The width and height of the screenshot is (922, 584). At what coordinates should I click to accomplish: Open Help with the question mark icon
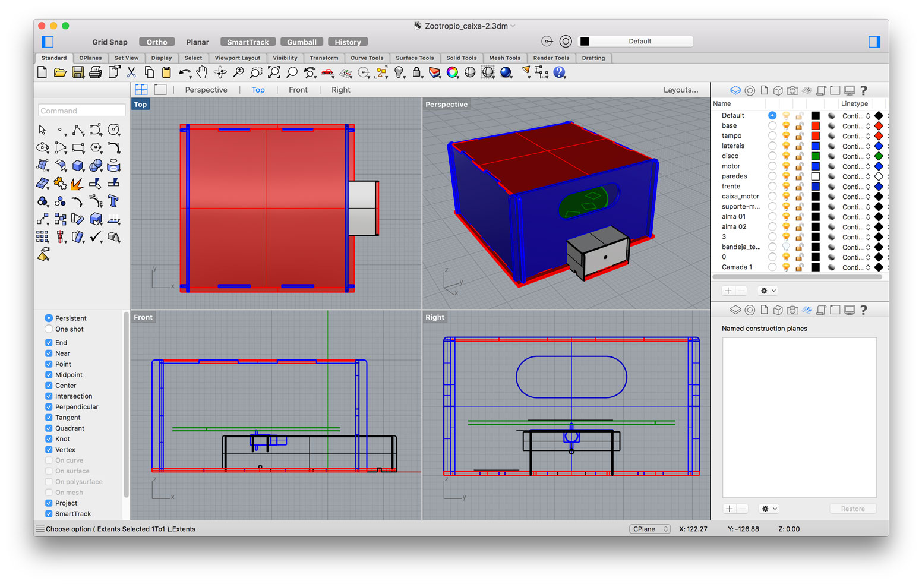(x=560, y=72)
